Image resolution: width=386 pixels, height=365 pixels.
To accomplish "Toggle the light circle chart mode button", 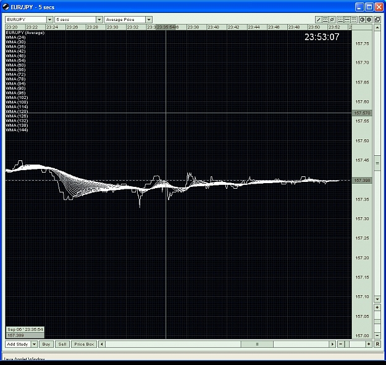I will pyautogui.click(x=362, y=20).
